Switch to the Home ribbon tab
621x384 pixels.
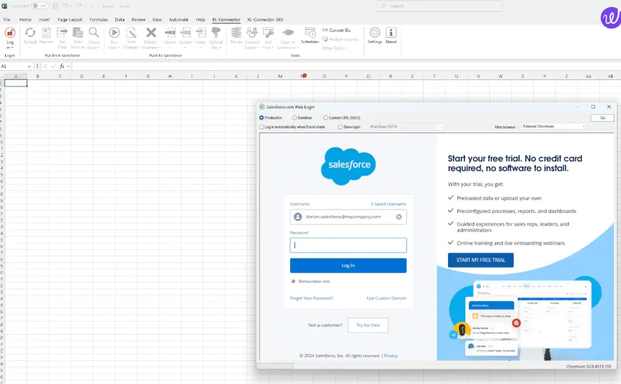tap(26, 19)
